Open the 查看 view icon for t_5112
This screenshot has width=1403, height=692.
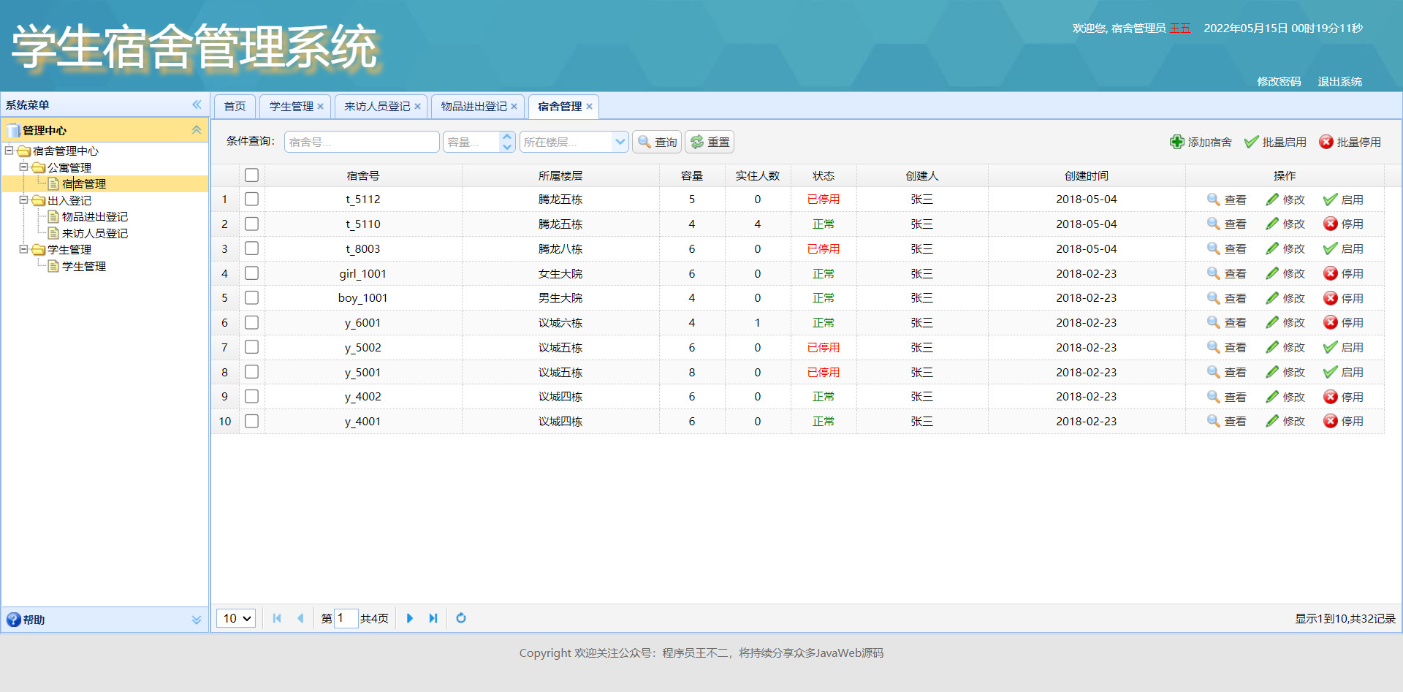coord(1213,199)
